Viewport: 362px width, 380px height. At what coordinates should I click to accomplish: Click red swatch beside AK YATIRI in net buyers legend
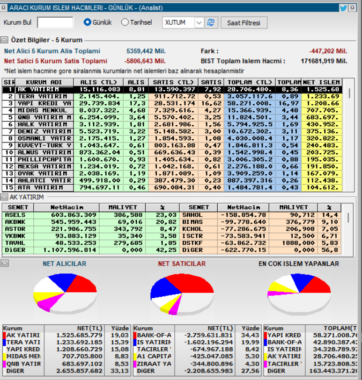click(4, 336)
